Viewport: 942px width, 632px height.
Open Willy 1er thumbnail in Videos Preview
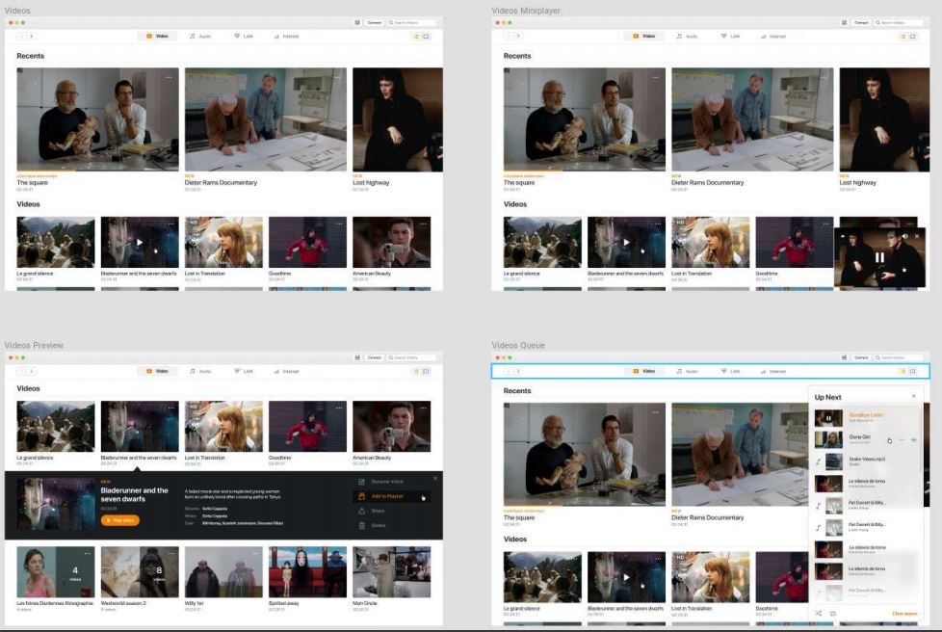click(x=223, y=572)
